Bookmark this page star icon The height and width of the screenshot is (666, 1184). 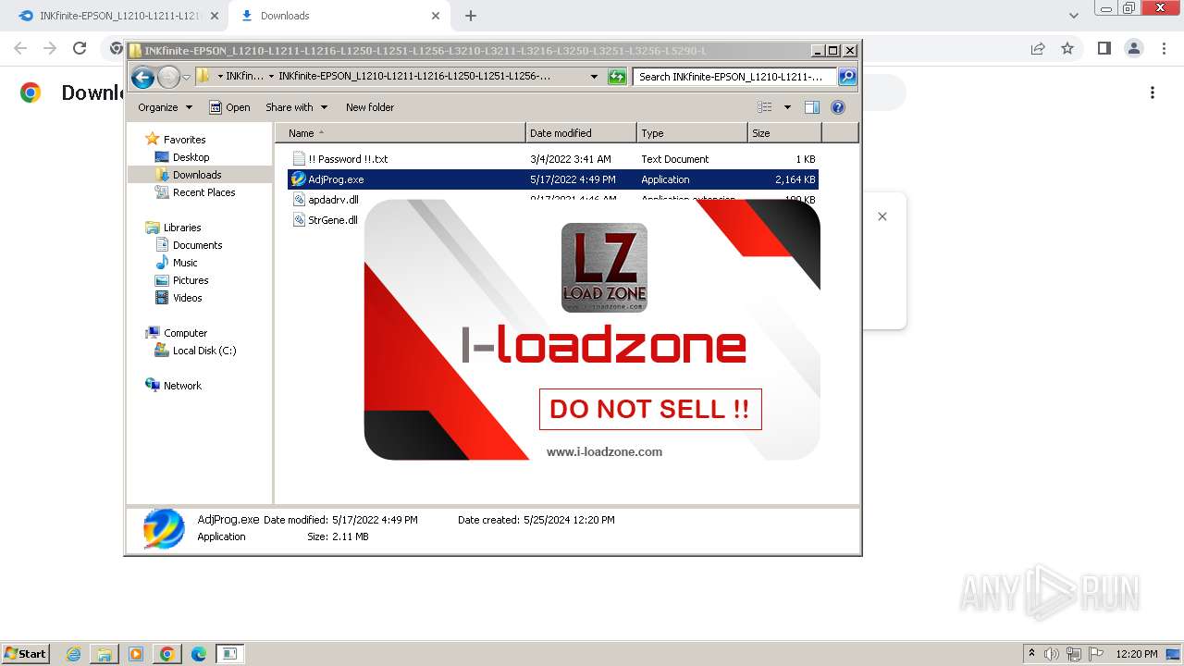(x=1067, y=48)
